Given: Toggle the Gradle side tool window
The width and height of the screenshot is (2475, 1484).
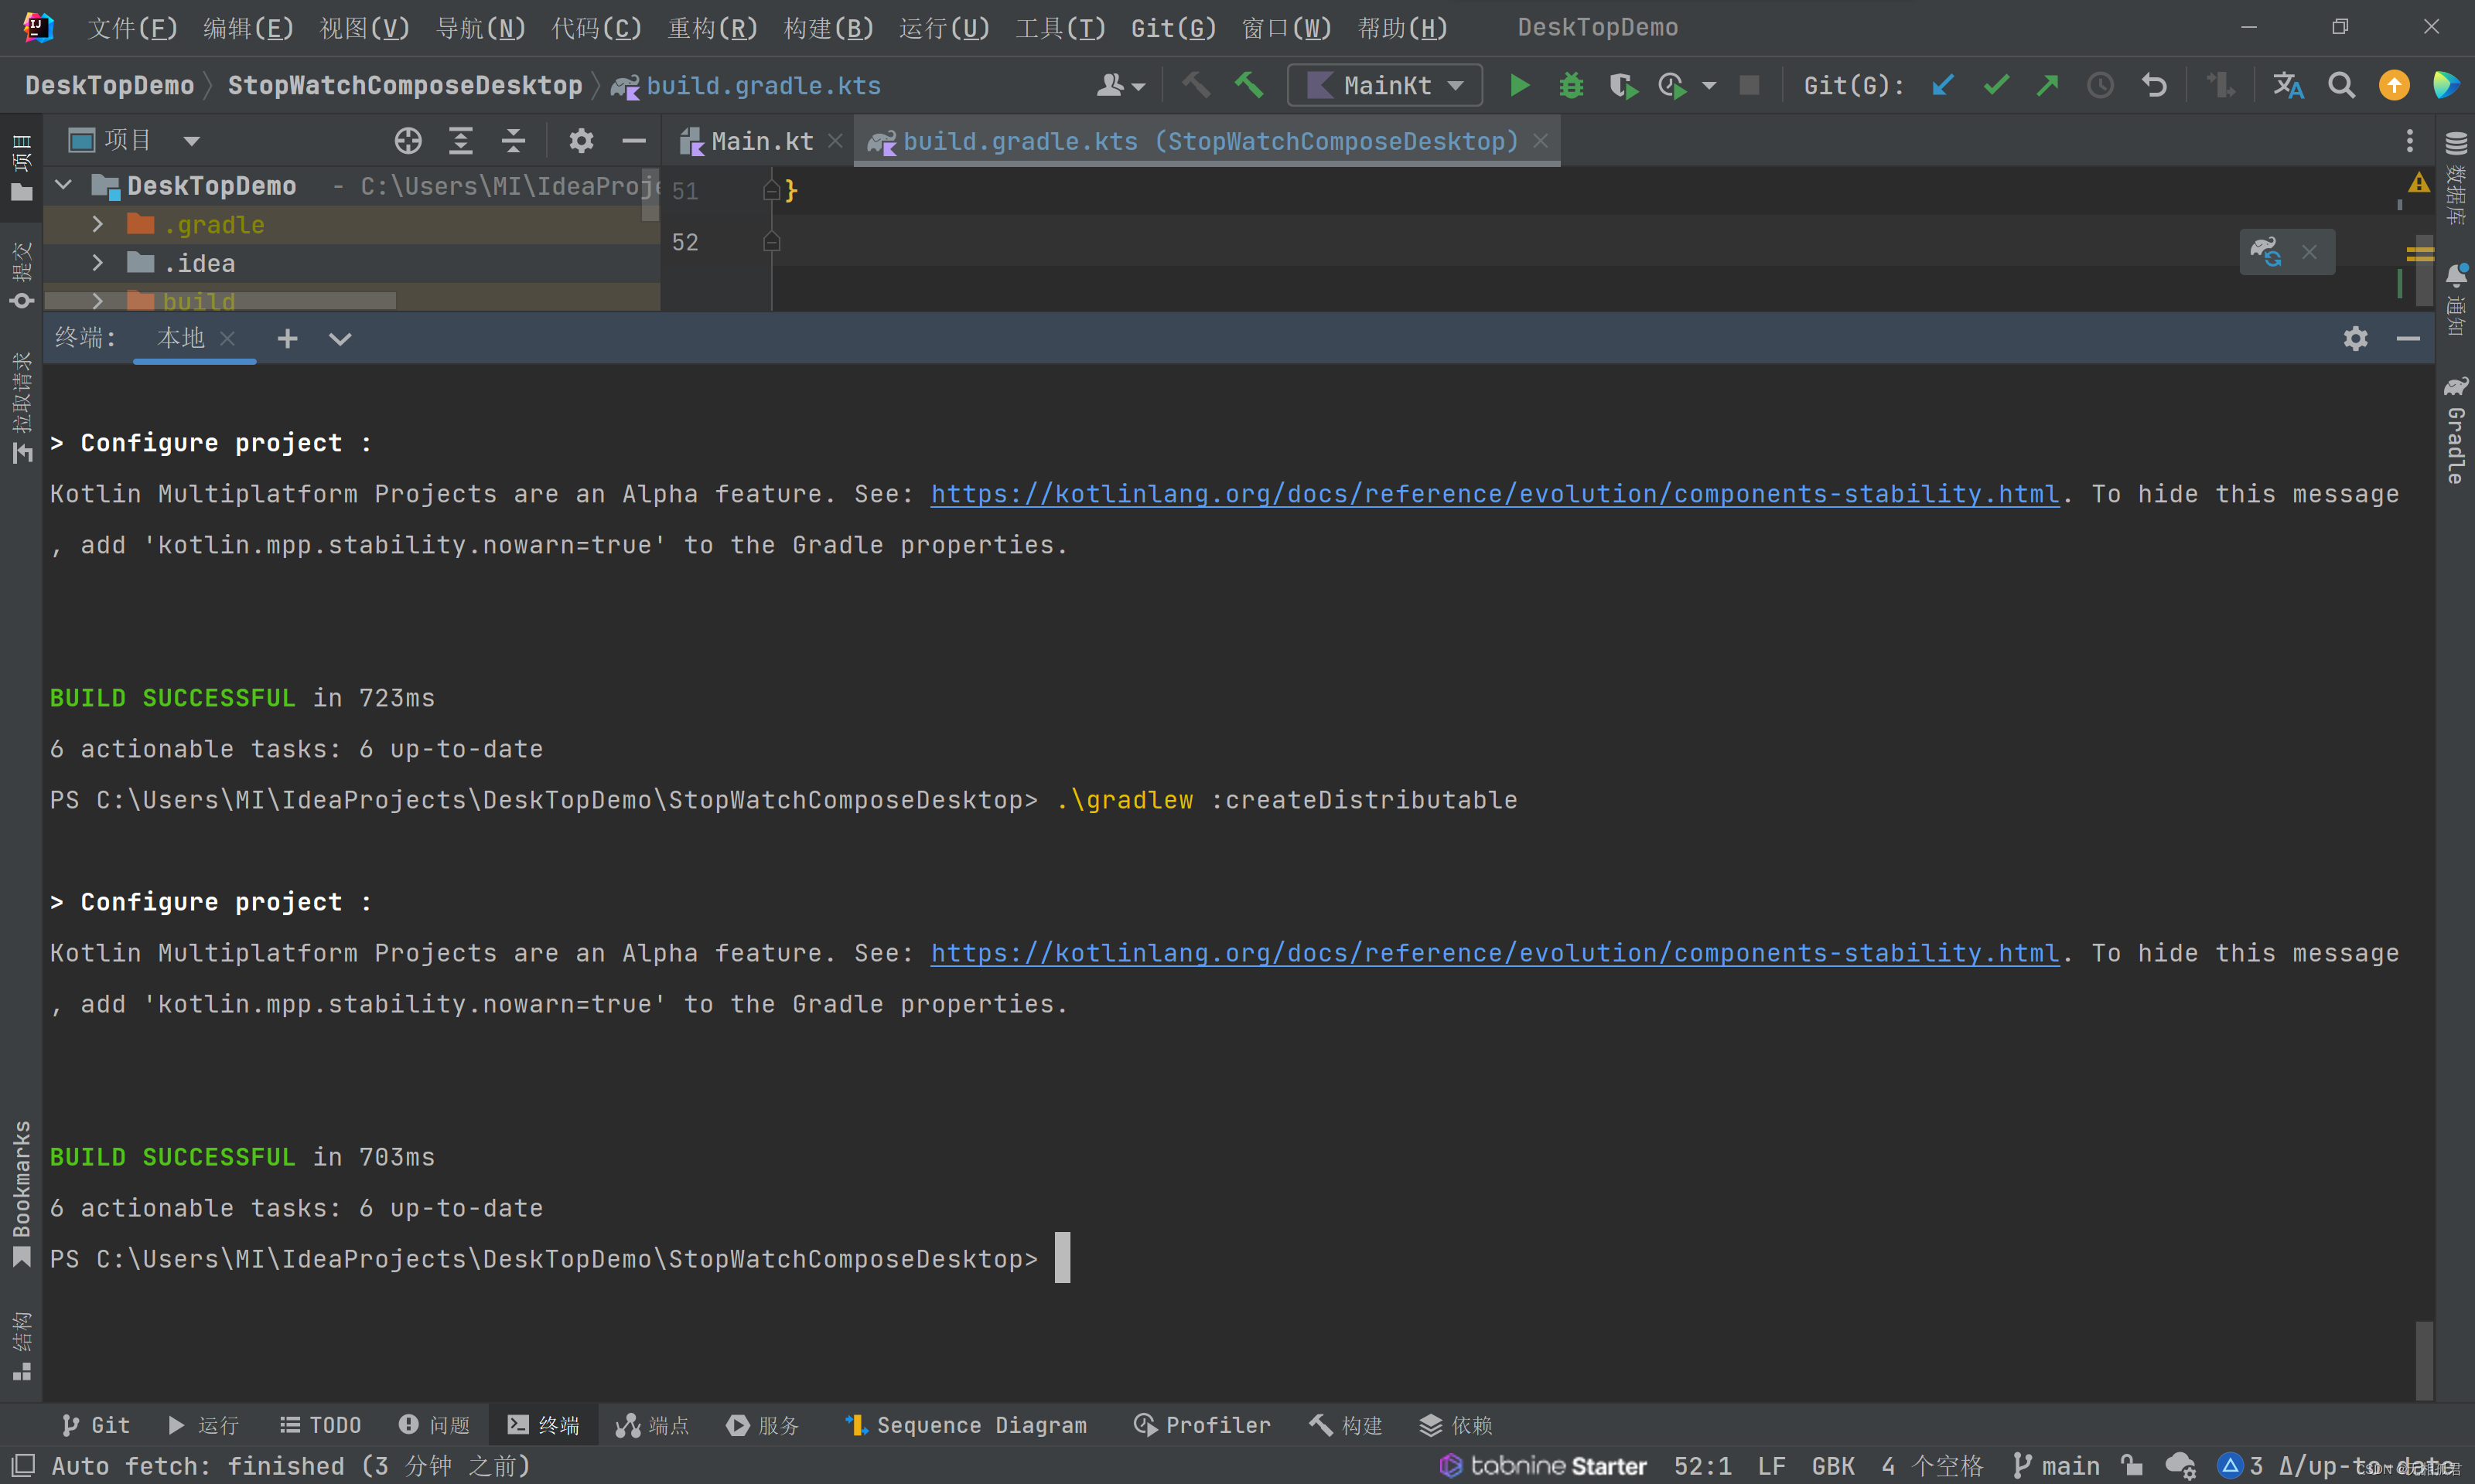Looking at the screenshot, I should click(x=2456, y=431).
